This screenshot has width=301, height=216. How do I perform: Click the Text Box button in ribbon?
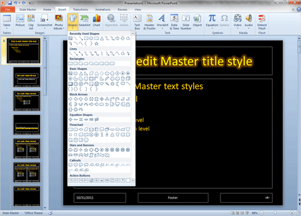(137, 21)
